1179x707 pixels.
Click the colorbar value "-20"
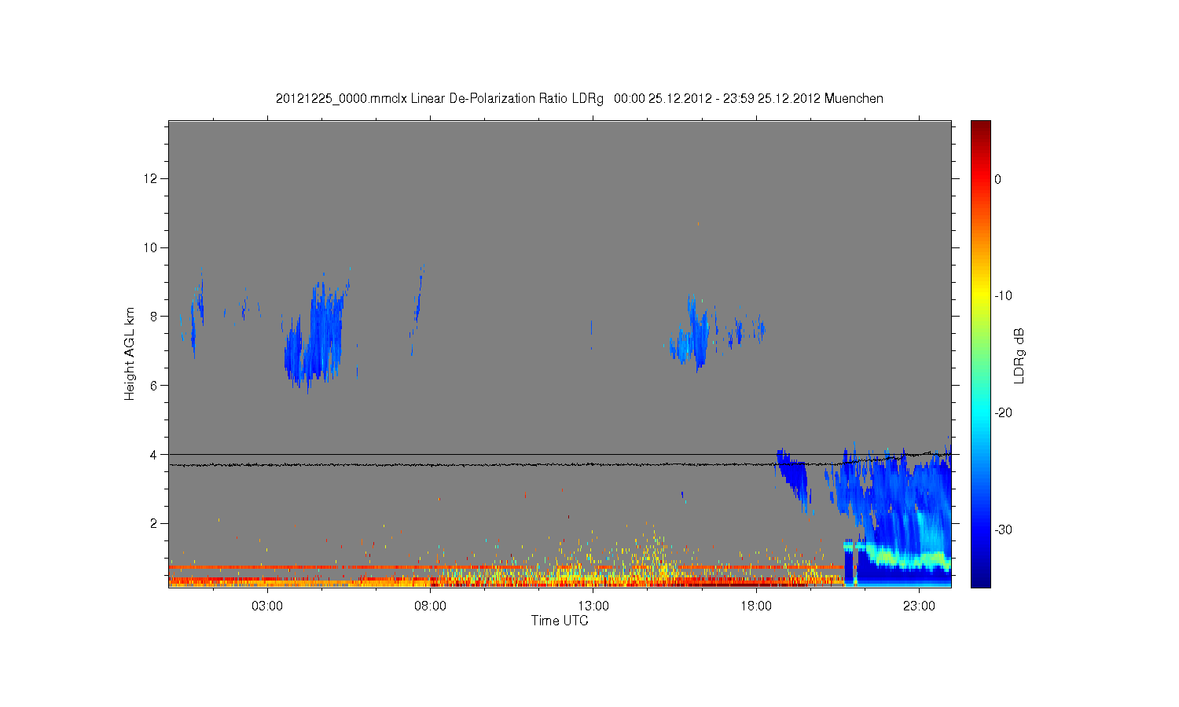[1003, 413]
